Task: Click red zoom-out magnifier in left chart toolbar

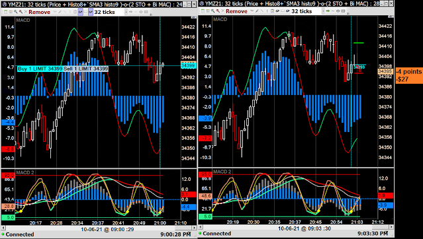Action: pos(21,12)
